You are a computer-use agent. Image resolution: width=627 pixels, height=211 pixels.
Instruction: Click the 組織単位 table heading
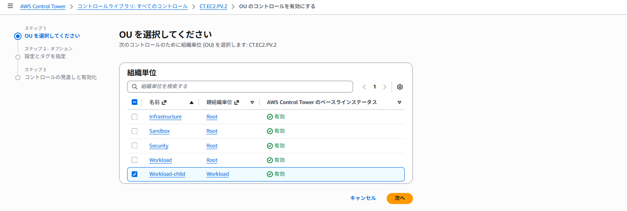pyautogui.click(x=142, y=73)
